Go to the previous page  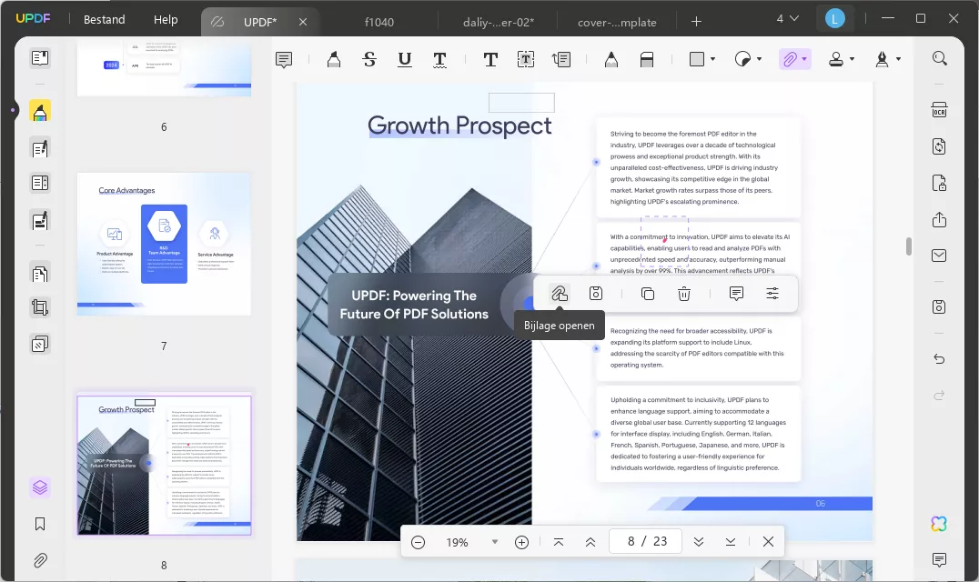tap(590, 542)
